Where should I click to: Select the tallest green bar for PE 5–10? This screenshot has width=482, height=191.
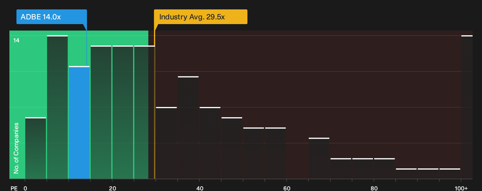click(x=57, y=107)
